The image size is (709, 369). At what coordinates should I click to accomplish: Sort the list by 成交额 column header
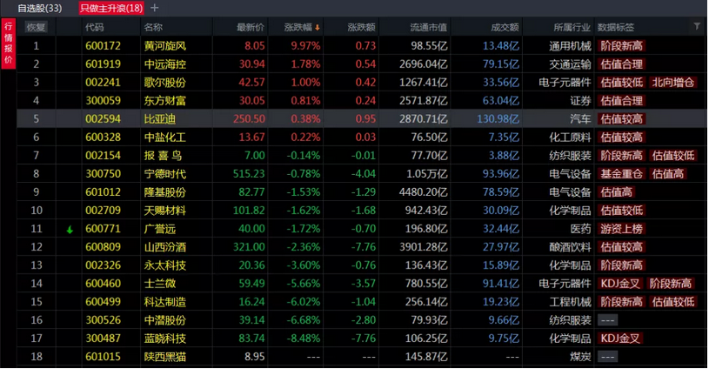click(x=503, y=27)
